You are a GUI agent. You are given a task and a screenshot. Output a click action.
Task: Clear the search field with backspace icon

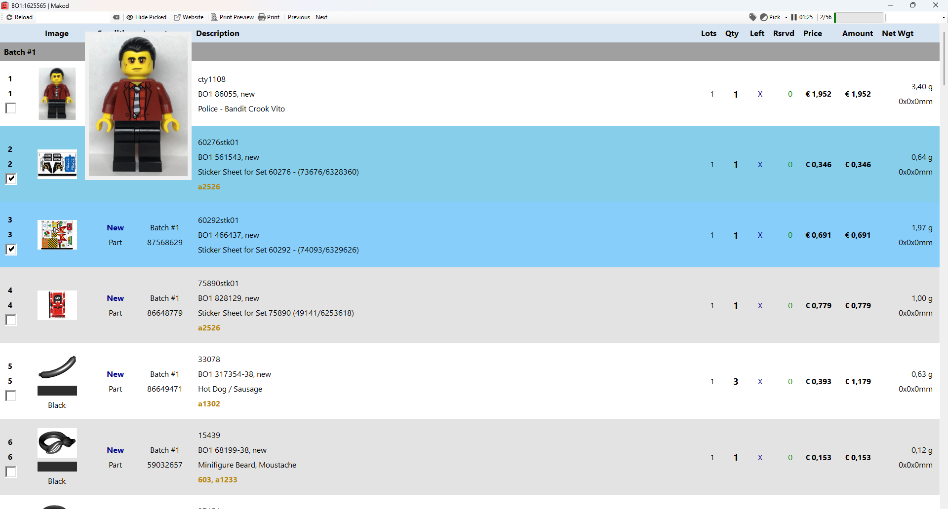tap(116, 17)
